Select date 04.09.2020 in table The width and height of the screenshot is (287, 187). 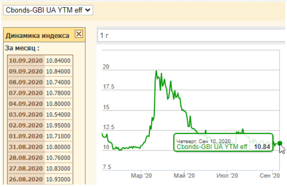[26, 104]
